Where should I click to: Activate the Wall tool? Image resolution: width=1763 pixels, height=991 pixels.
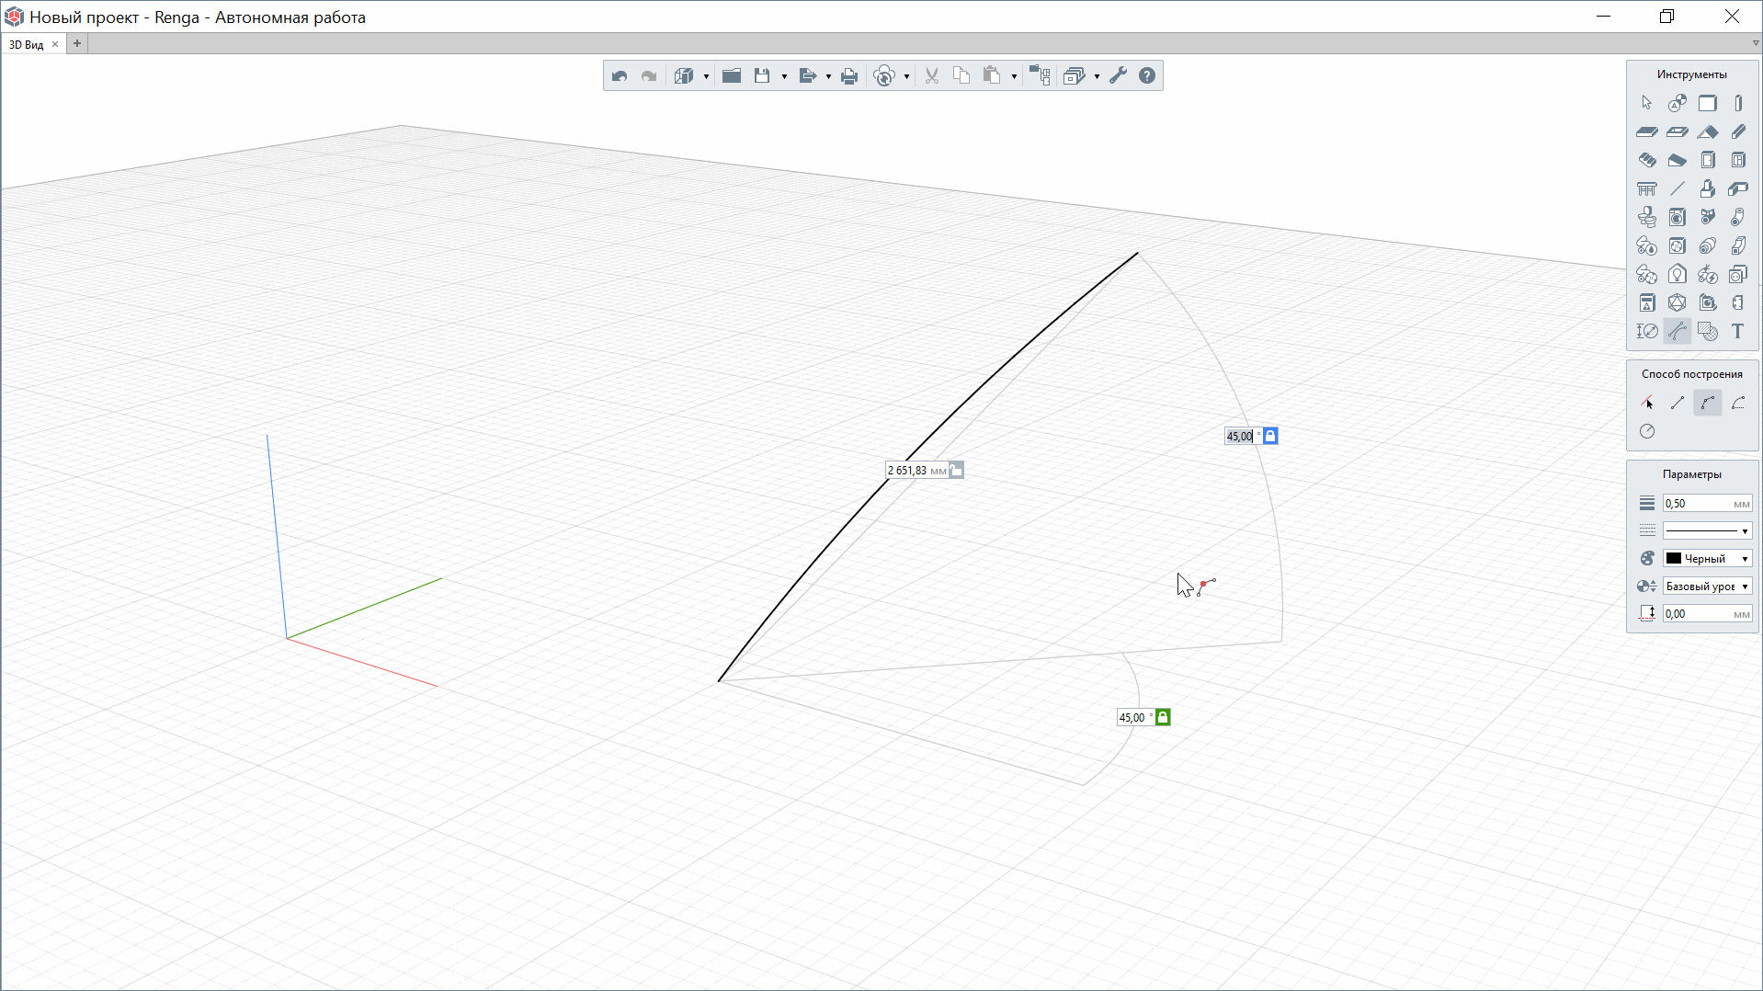coord(1708,103)
